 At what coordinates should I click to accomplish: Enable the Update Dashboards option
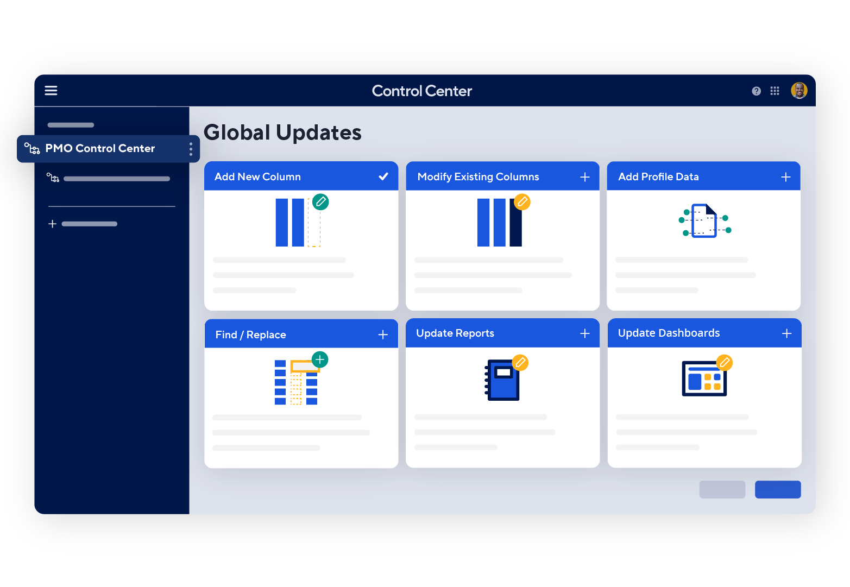coord(786,333)
